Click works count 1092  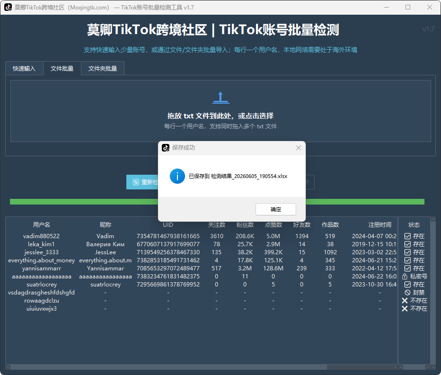[330, 252]
